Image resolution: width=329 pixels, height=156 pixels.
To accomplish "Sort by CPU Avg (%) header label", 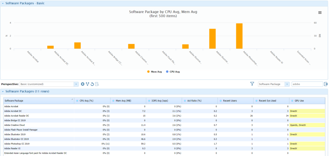I will 86,101.
